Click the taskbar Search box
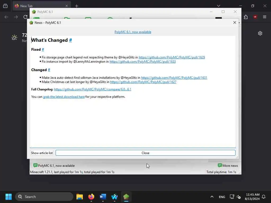 (x=44, y=197)
